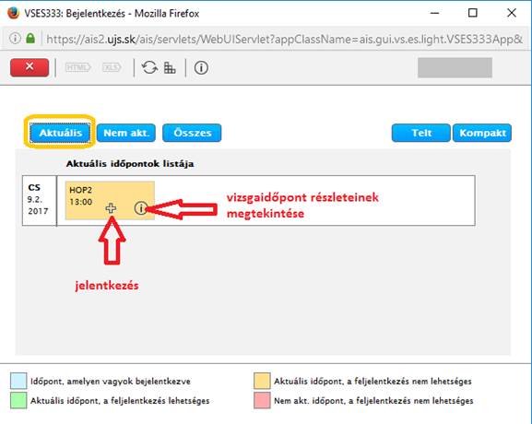Click the HTML export icon

[x=77, y=67]
